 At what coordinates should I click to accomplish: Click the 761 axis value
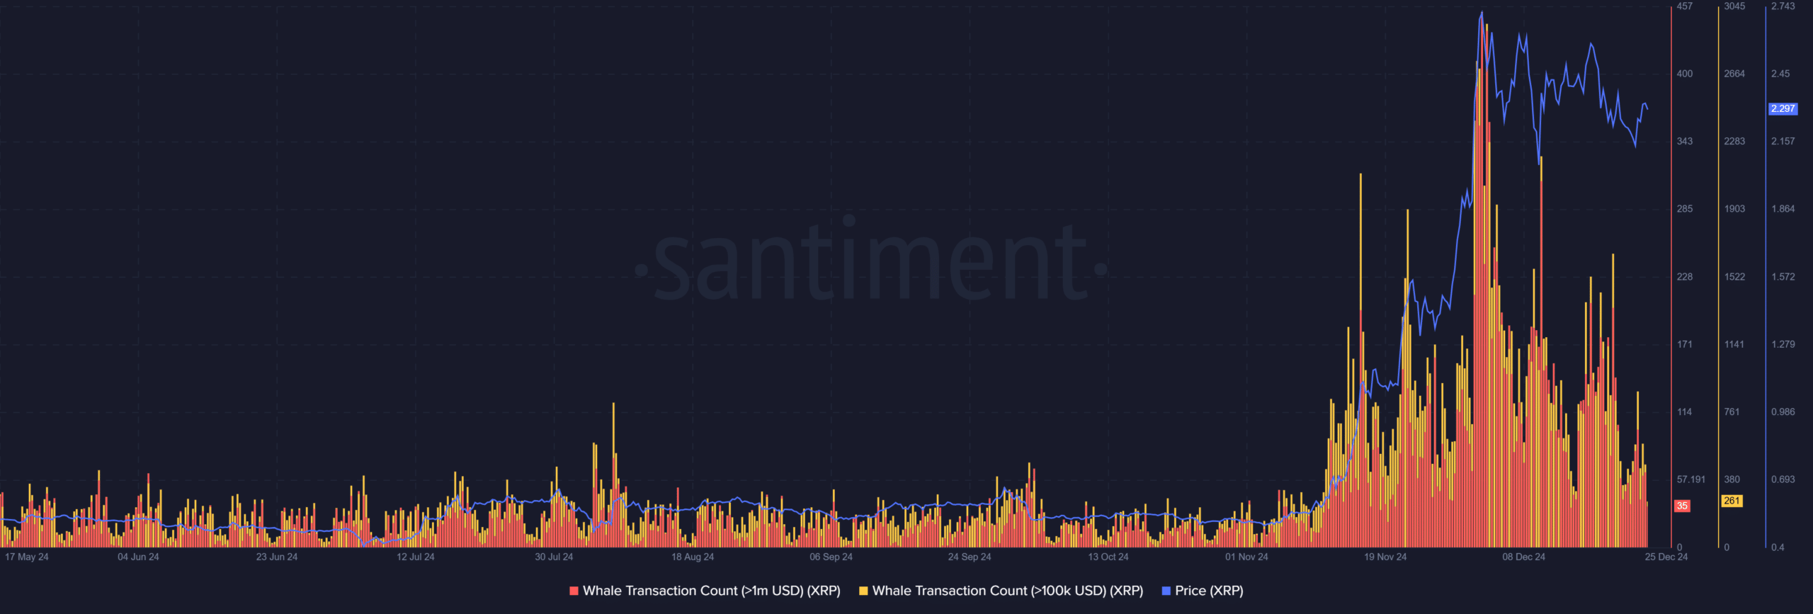[x=1732, y=412]
